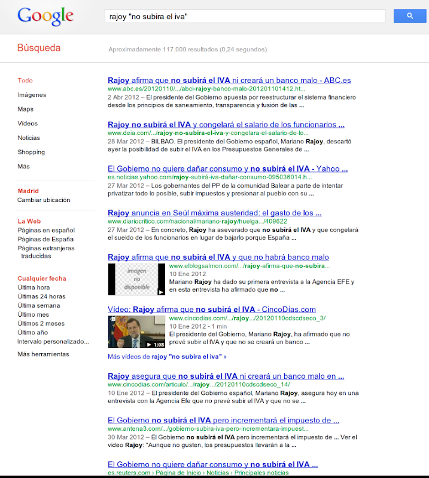Open the deia.com result about funcionarios salary
The width and height of the screenshot is (429, 478).
pos(226,125)
